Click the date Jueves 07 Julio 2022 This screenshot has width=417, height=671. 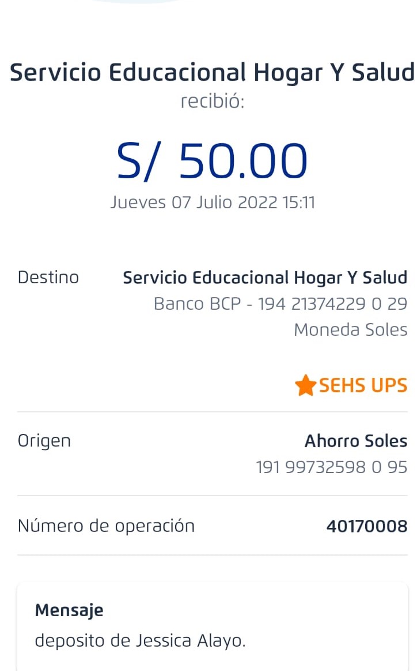[213, 203]
